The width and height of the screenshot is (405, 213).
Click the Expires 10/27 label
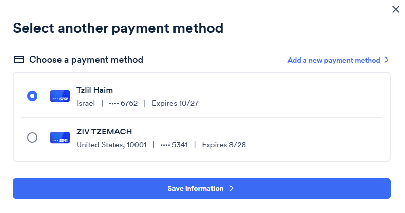click(175, 103)
